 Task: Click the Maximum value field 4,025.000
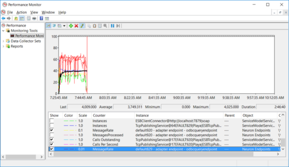click(x=224, y=107)
